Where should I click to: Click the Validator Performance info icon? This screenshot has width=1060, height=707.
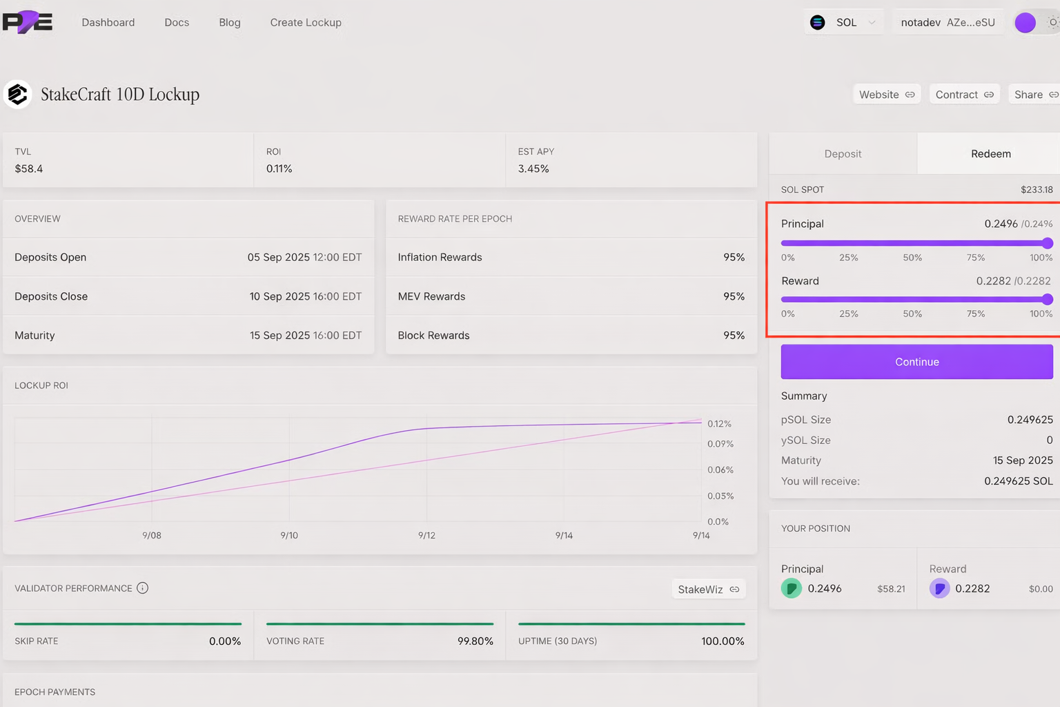(x=142, y=588)
